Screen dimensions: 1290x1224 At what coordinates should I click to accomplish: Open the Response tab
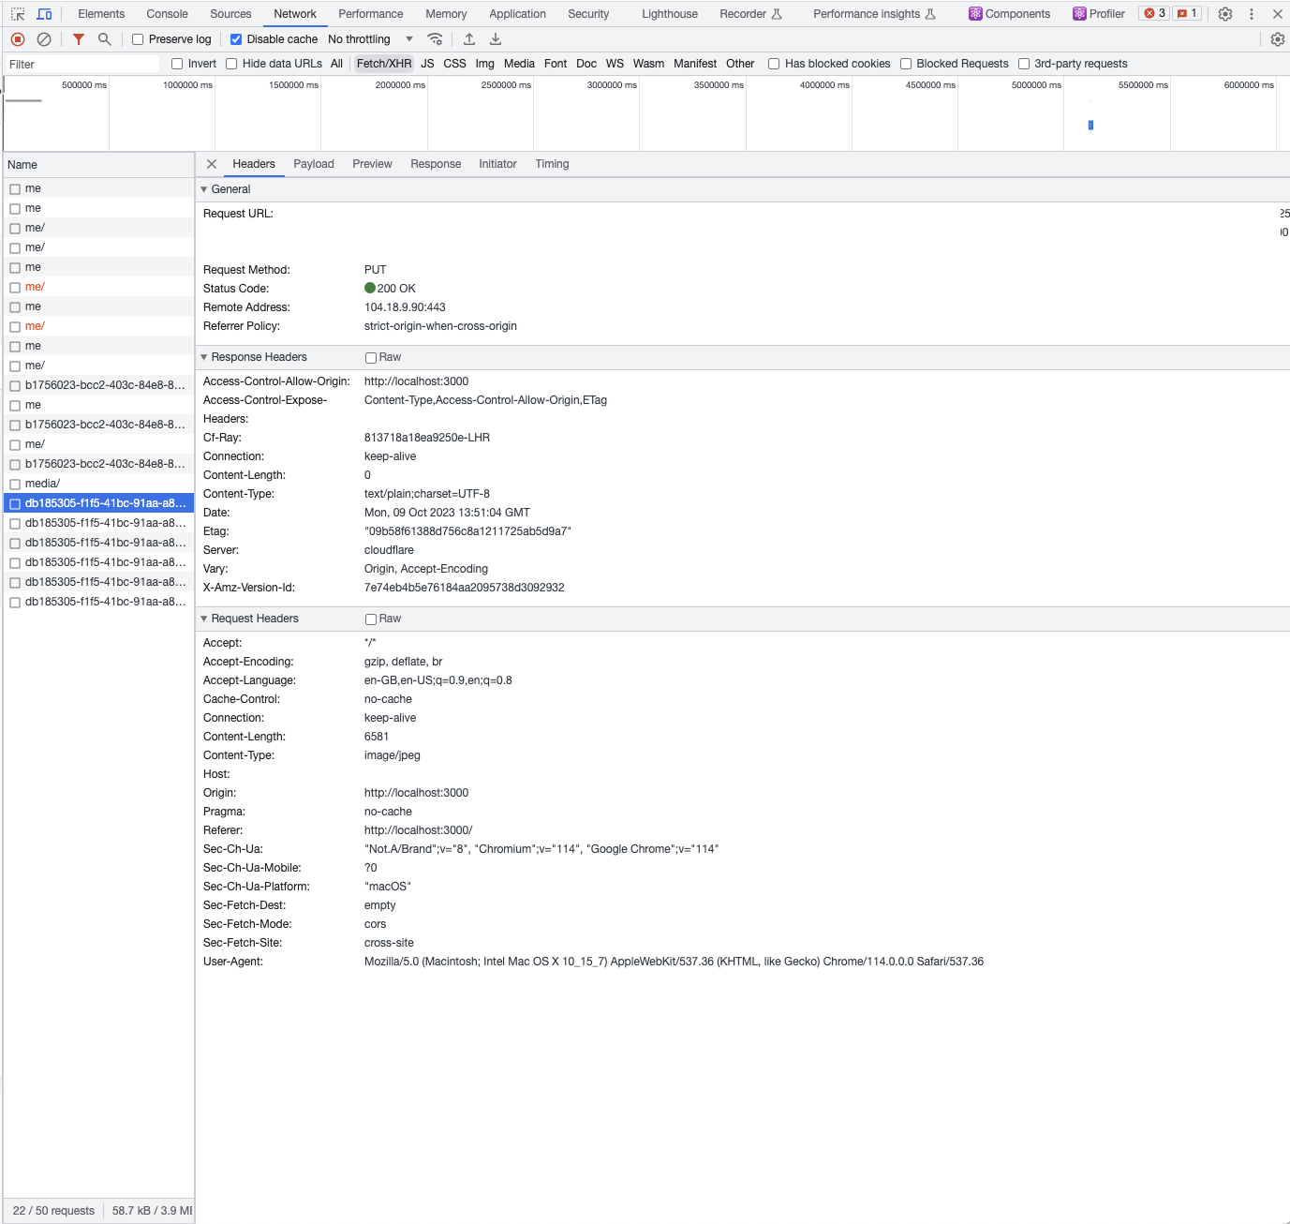436,164
